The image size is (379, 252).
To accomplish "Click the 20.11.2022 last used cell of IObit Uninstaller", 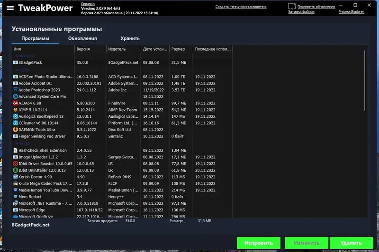I will 205,170.
